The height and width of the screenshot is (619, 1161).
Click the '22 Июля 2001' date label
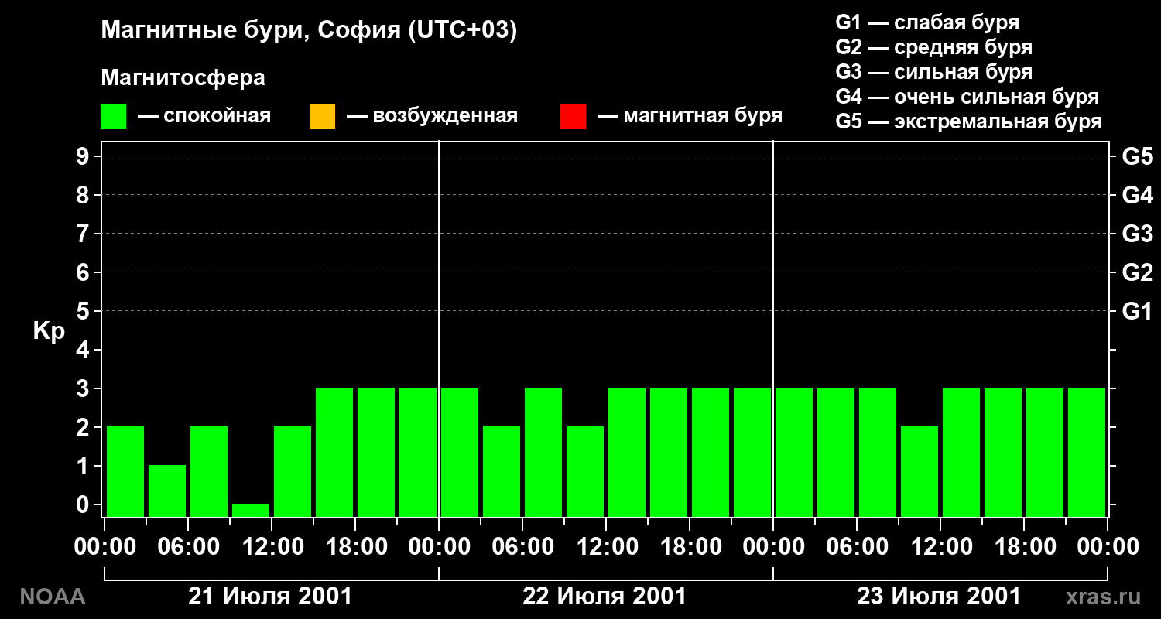pyautogui.click(x=604, y=597)
